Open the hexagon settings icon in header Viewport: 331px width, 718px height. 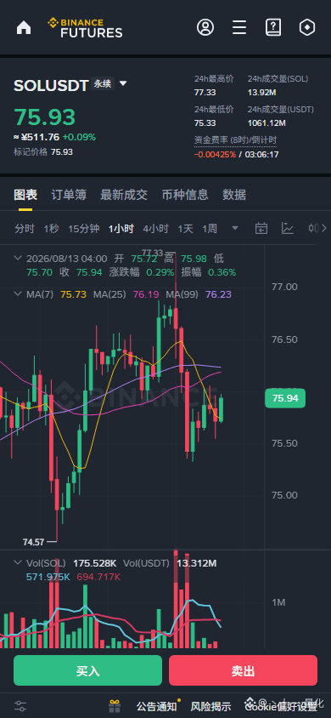(x=306, y=27)
